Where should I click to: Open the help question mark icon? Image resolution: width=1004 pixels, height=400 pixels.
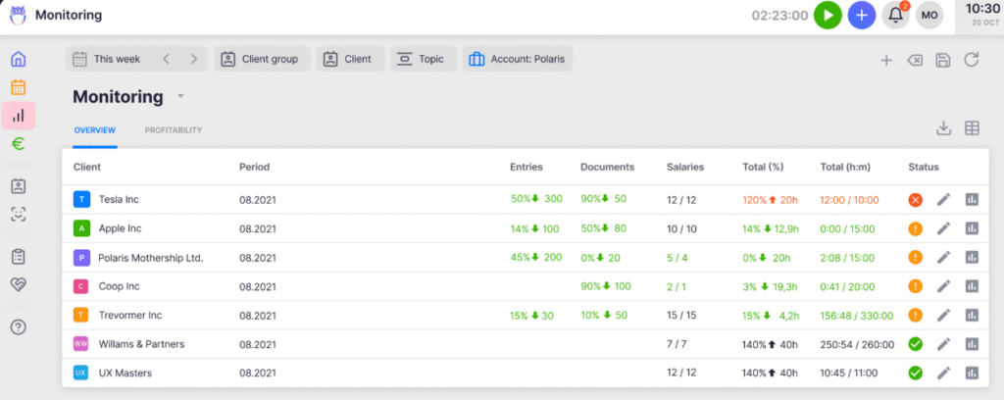tap(19, 327)
